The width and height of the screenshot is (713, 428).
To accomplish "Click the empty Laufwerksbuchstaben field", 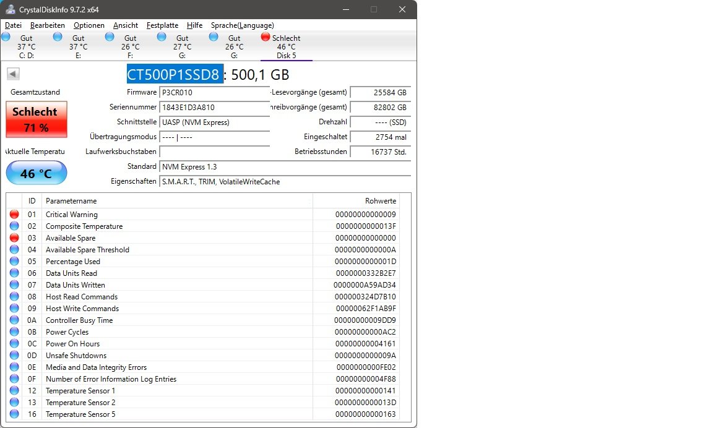I will [x=215, y=152].
